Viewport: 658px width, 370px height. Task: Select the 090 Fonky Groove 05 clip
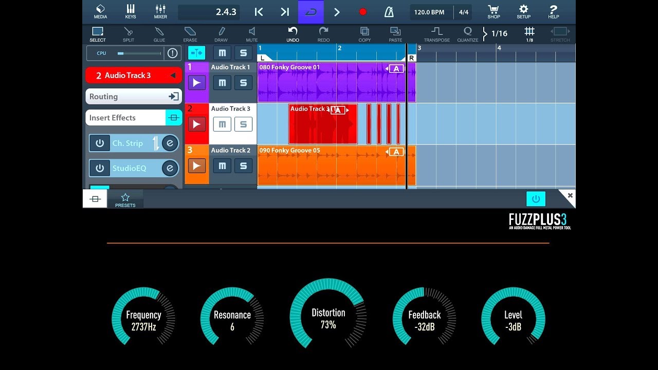click(x=336, y=165)
